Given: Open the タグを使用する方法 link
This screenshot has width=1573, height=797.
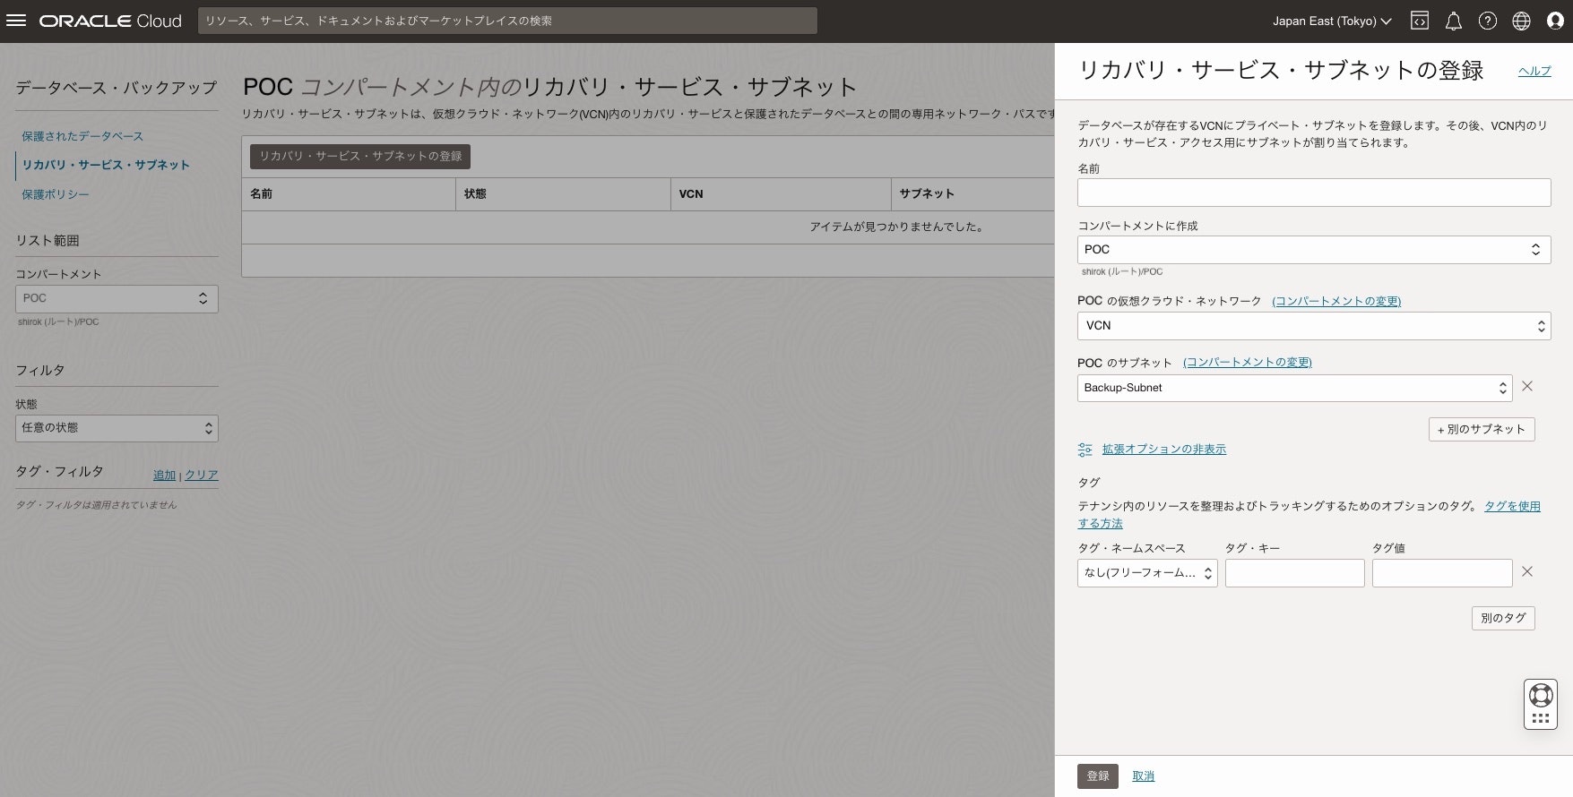Looking at the screenshot, I should 1512,506.
